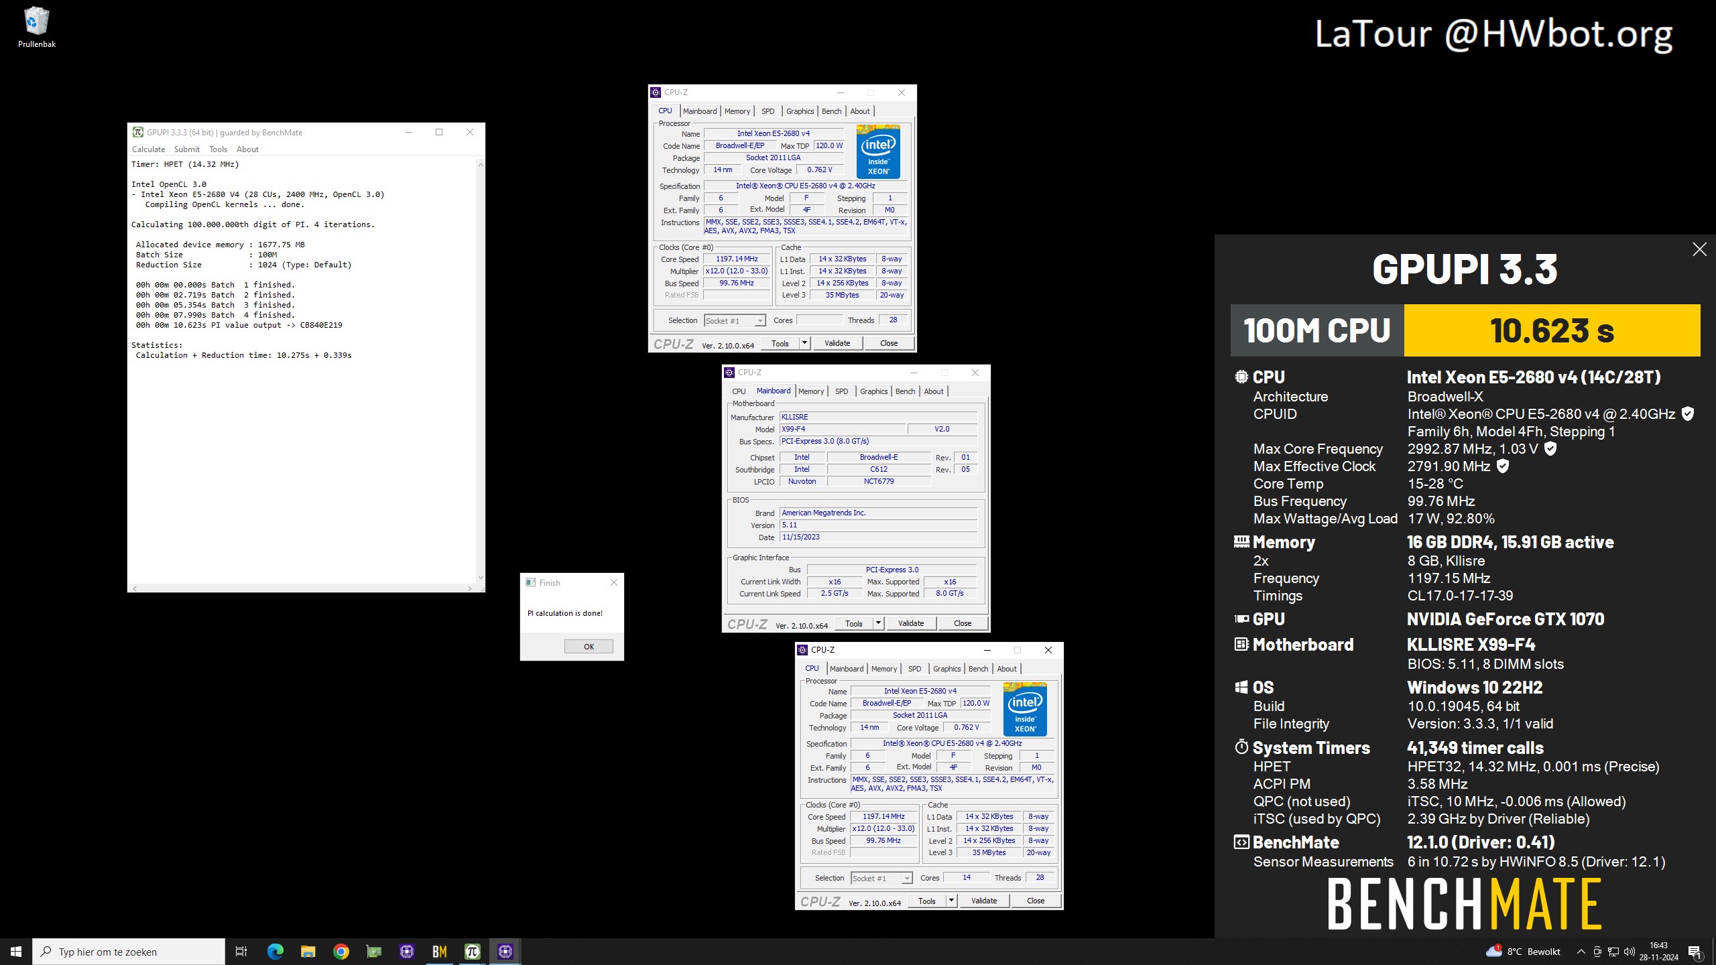The width and height of the screenshot is (1716, 965).
Task: Open SPD tab in bottom CPU-Z window
Action: [x=915, y=669]
